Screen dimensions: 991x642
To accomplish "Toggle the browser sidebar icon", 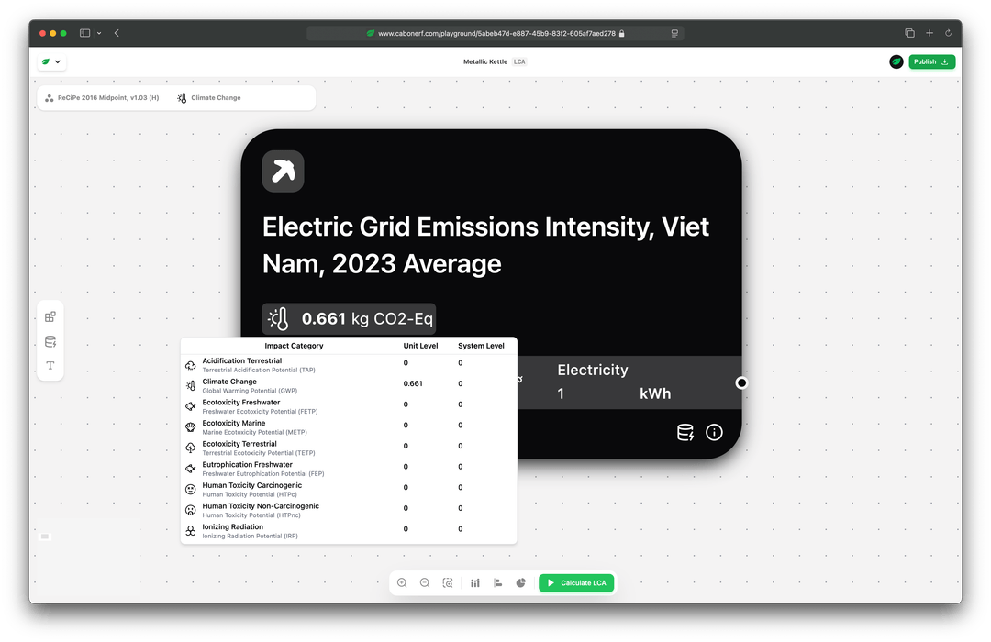I will click(84, 33).
